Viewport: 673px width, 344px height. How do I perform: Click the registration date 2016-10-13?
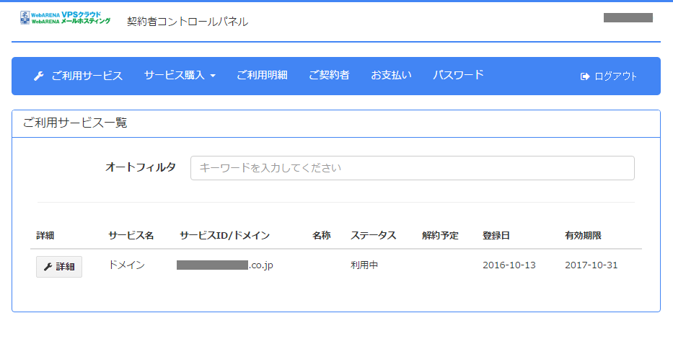click(509, 265)
